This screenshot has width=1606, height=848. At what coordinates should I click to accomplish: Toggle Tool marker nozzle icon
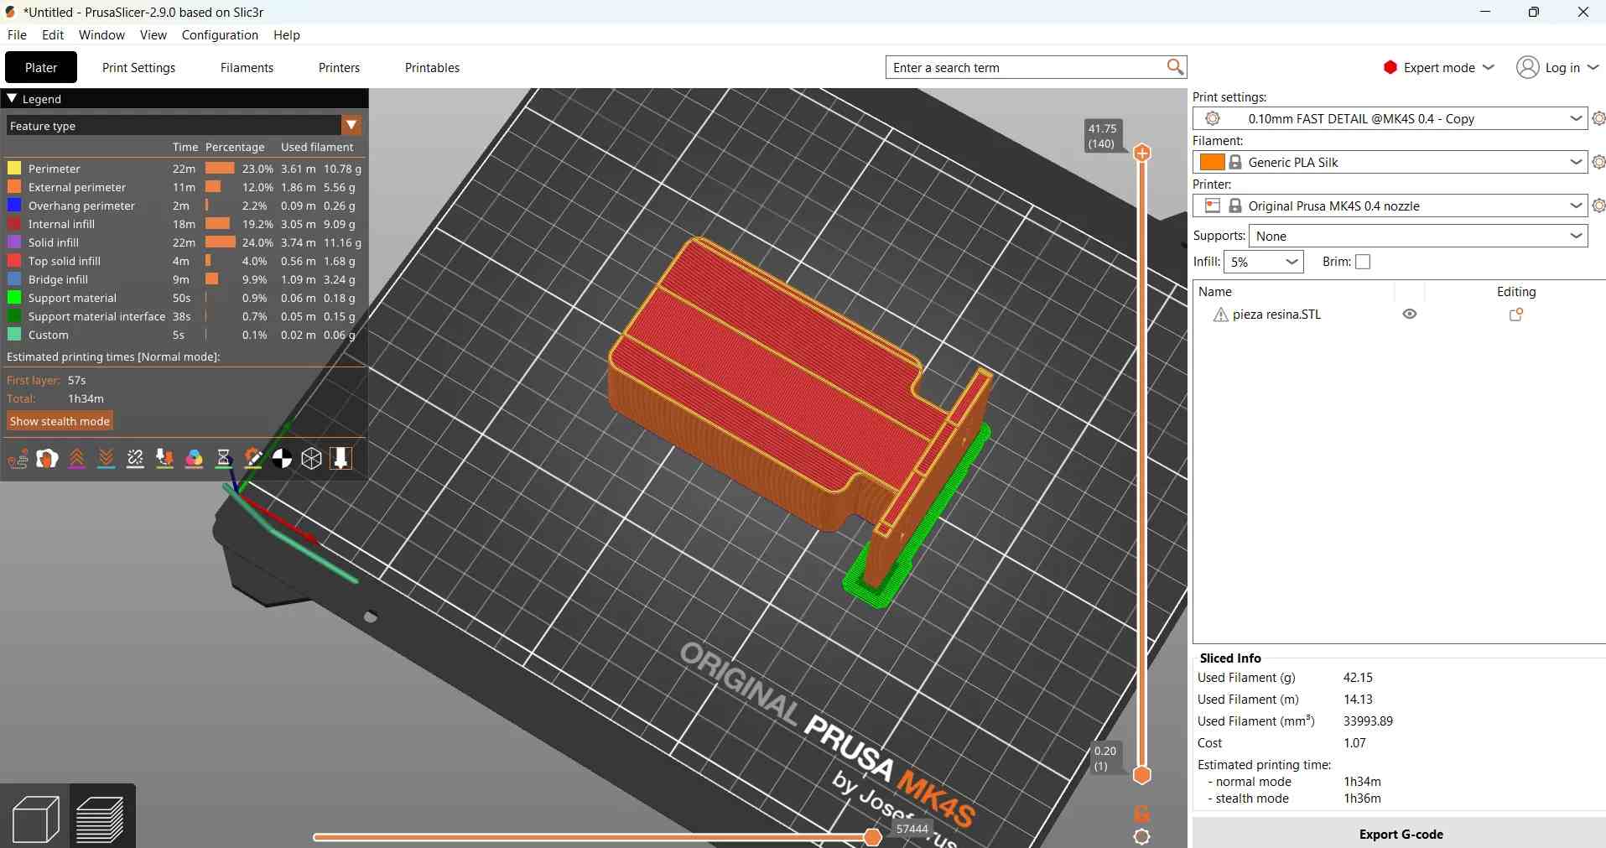pyautogui.click(x=340, y=459)
